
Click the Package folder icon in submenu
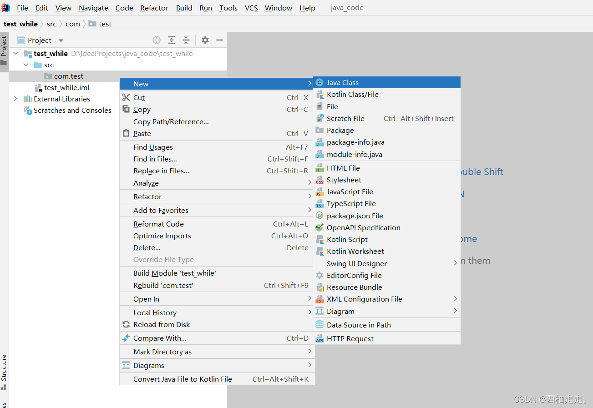319,130
